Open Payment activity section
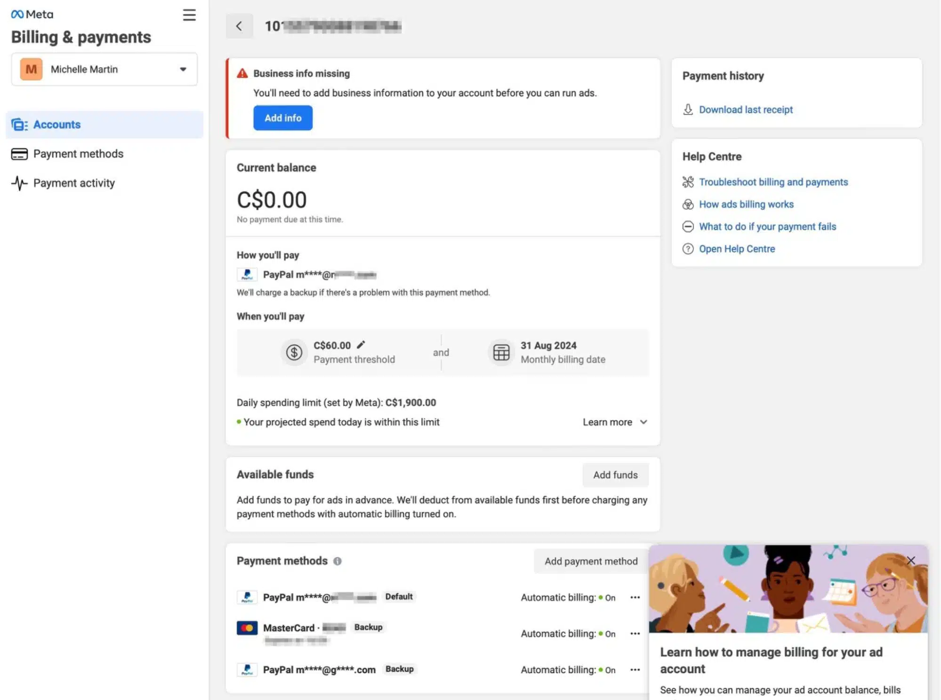The image size is (941, 700). click(74, 183)
